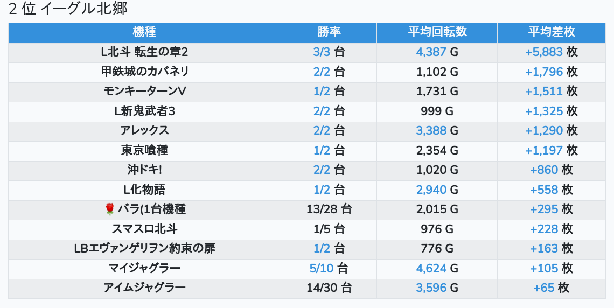This screenshot has width=614, height=308.
Task: Click the +1,325 link for L新鬼武者3
Action: tap(544, 111)
